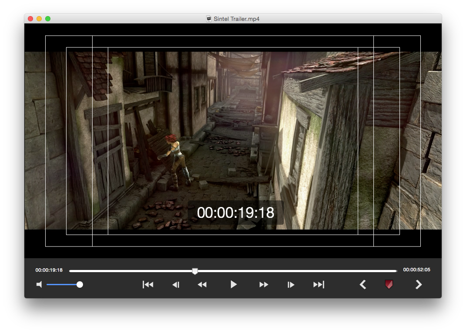
Task: Click total duration 00:00:52:05
Action: click(417, 270)
